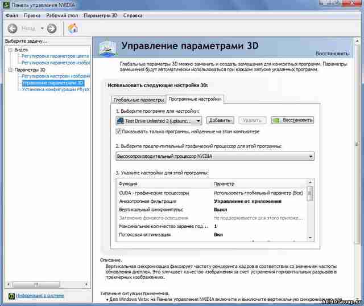Select Установка конфигурации PhysX tree item

point(56,89)
